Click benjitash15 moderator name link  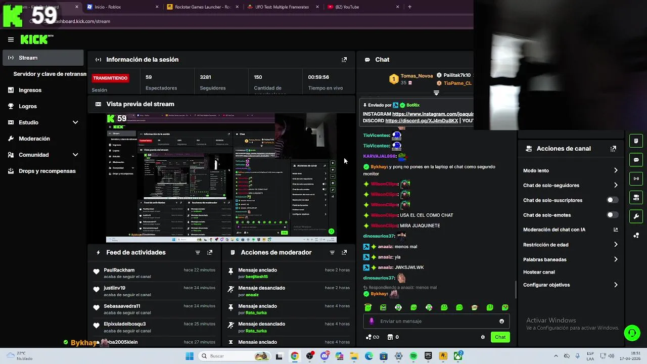(x=257, y=277)
